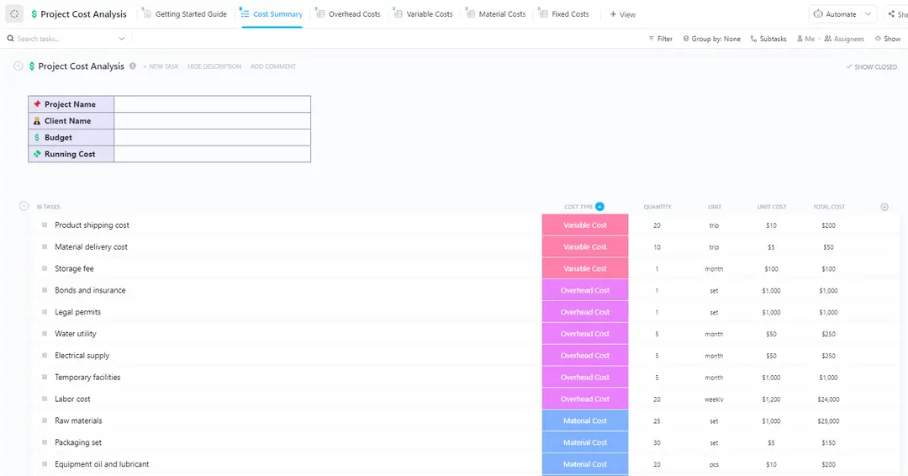Open the Assignees filter

(844, 39)
